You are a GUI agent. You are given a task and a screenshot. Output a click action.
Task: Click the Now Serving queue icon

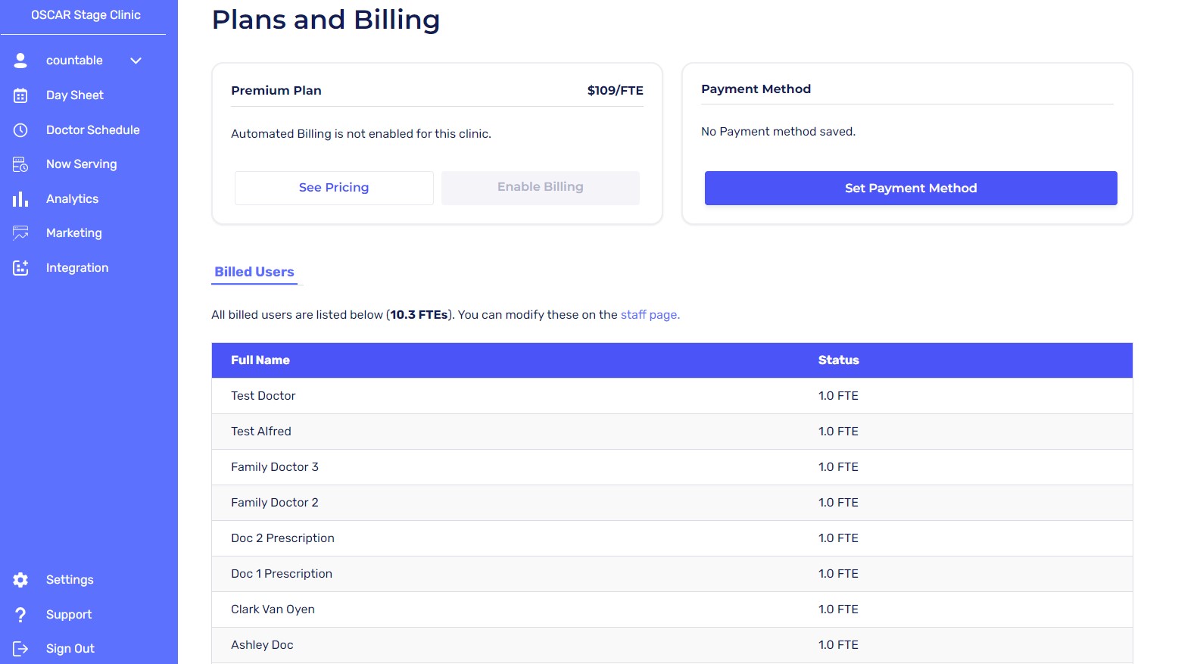point(20,164)
